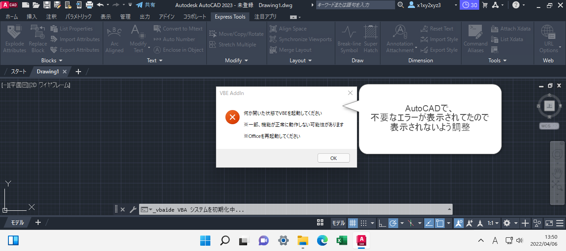Add a new drawing tab with plus

(78, 72)
